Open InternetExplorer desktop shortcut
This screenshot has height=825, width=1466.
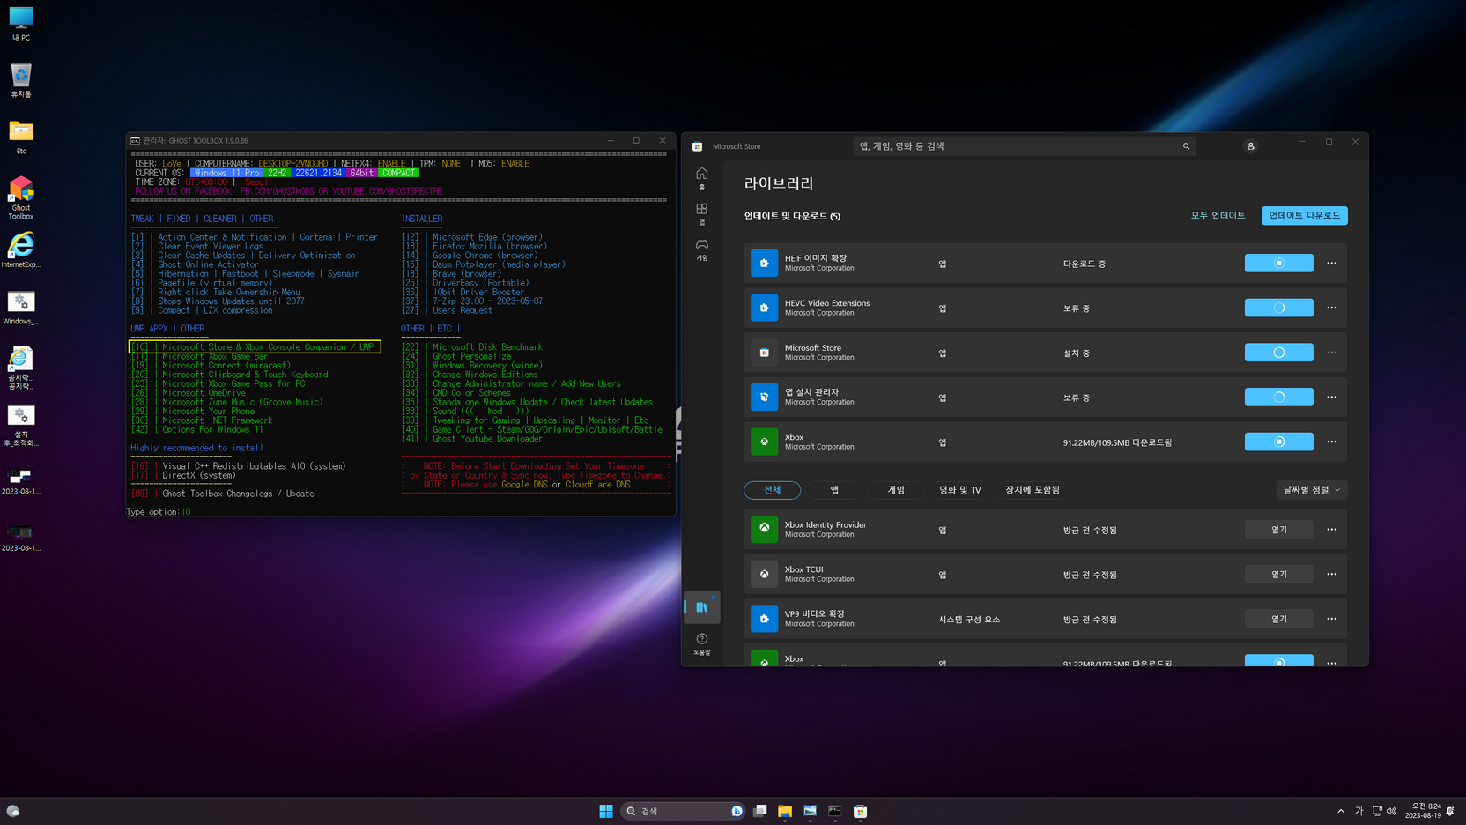coord(21,250)
